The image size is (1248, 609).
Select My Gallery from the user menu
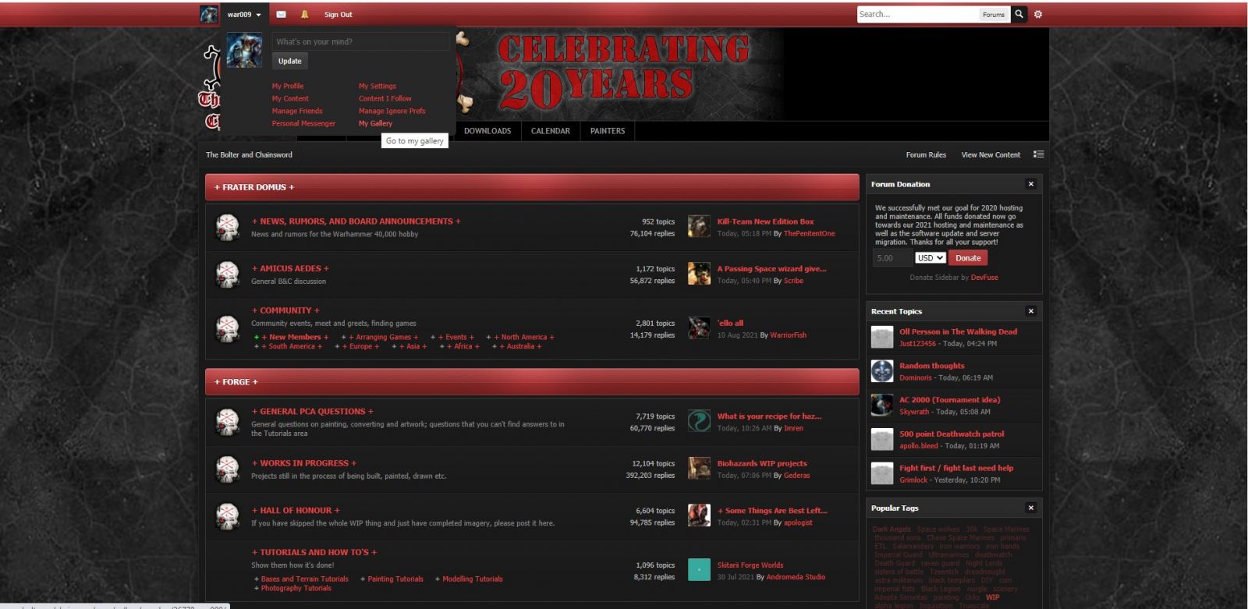(x=375, y=123)
